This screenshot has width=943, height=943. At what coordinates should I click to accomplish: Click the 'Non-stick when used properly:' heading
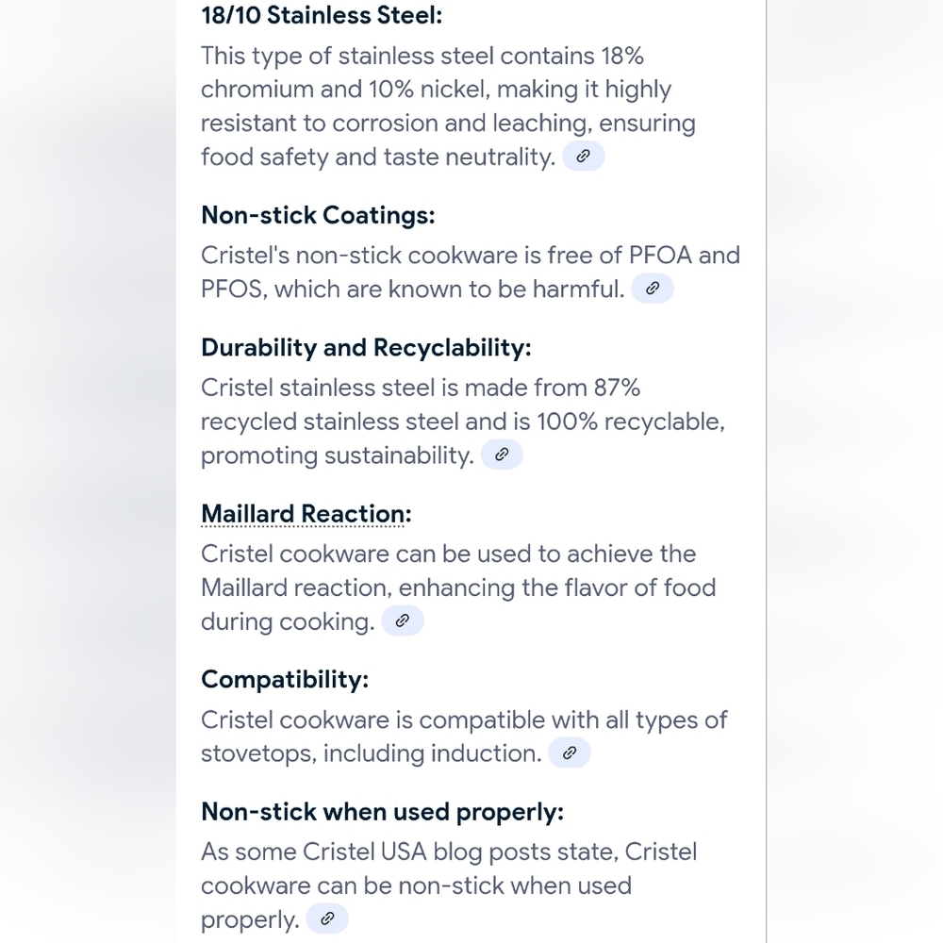click(x=383, y=812)
